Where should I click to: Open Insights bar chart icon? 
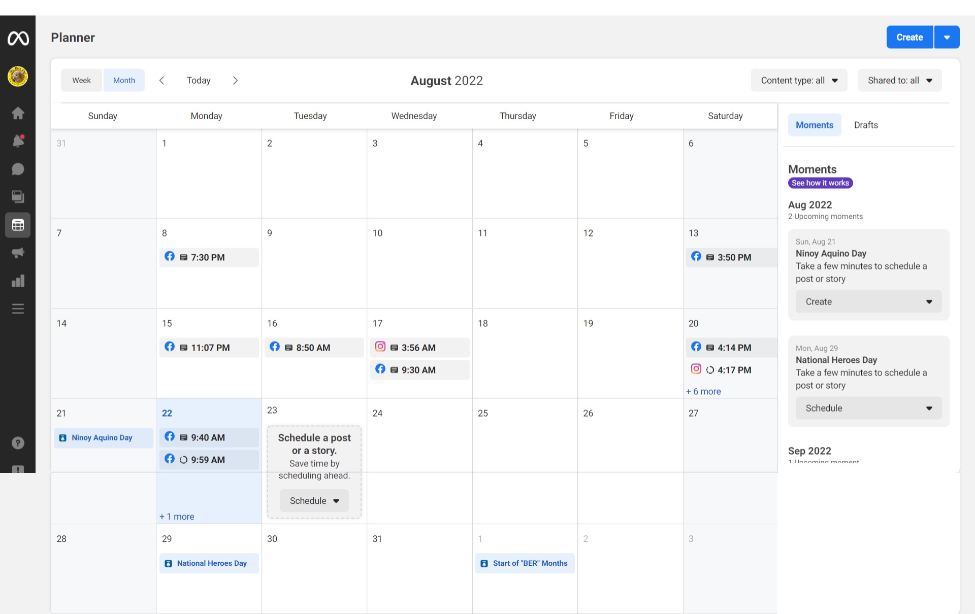(18, 281)
